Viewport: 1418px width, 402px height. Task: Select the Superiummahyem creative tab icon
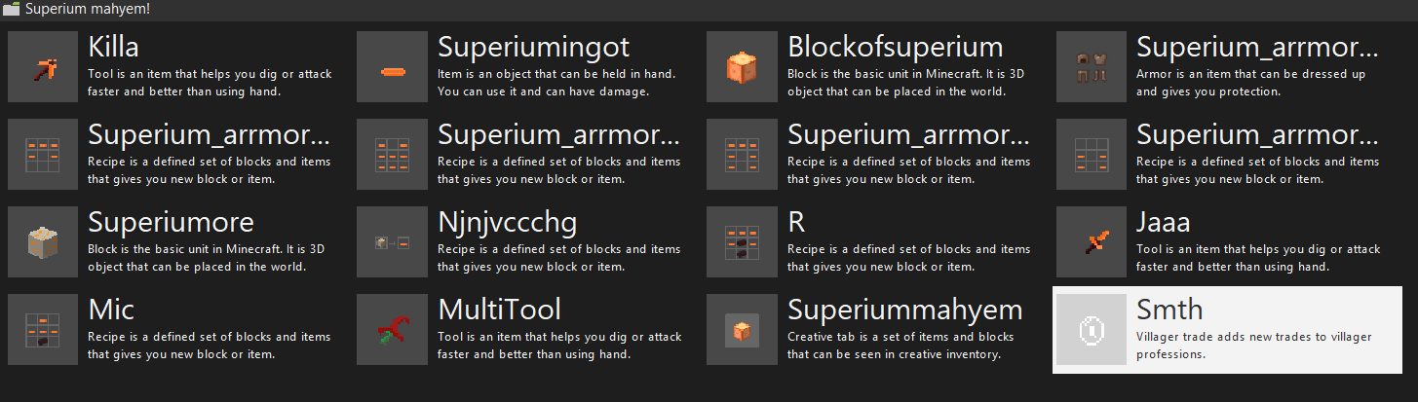pos(742,330)
